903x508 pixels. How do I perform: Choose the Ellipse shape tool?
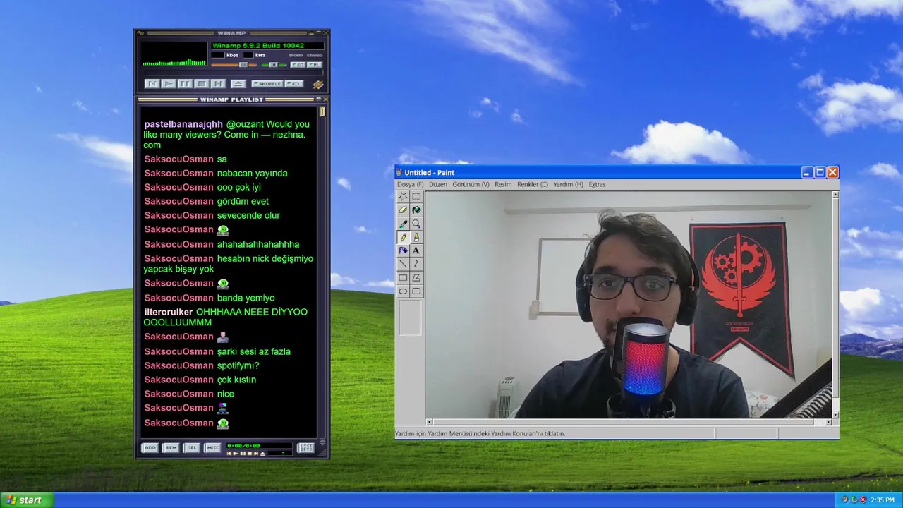click(403, 291)
